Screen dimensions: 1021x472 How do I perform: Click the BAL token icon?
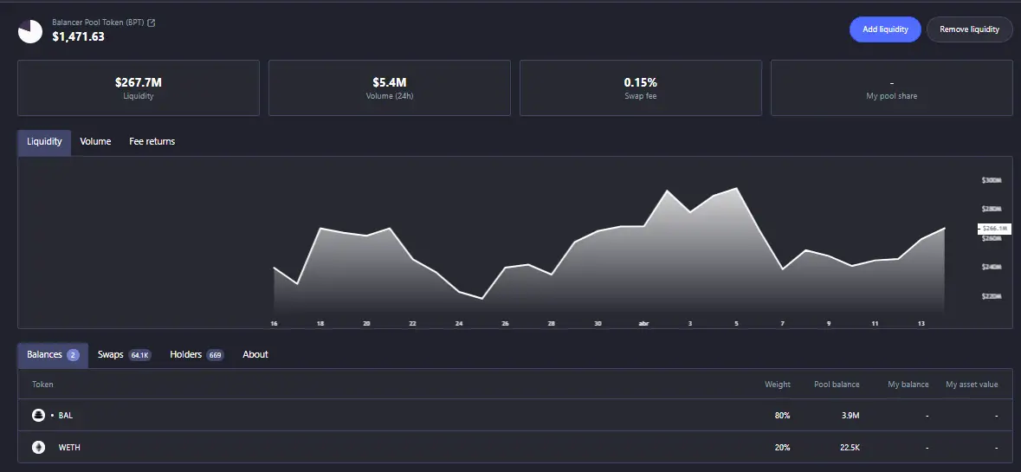click(x=38, y=416)
